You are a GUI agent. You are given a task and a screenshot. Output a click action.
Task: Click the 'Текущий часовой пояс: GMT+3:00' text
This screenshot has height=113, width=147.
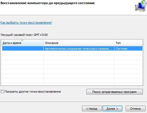(x=24, y=35)
